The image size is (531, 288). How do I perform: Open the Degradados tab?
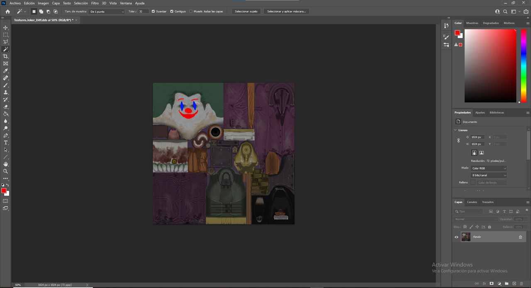pos(491,23)
